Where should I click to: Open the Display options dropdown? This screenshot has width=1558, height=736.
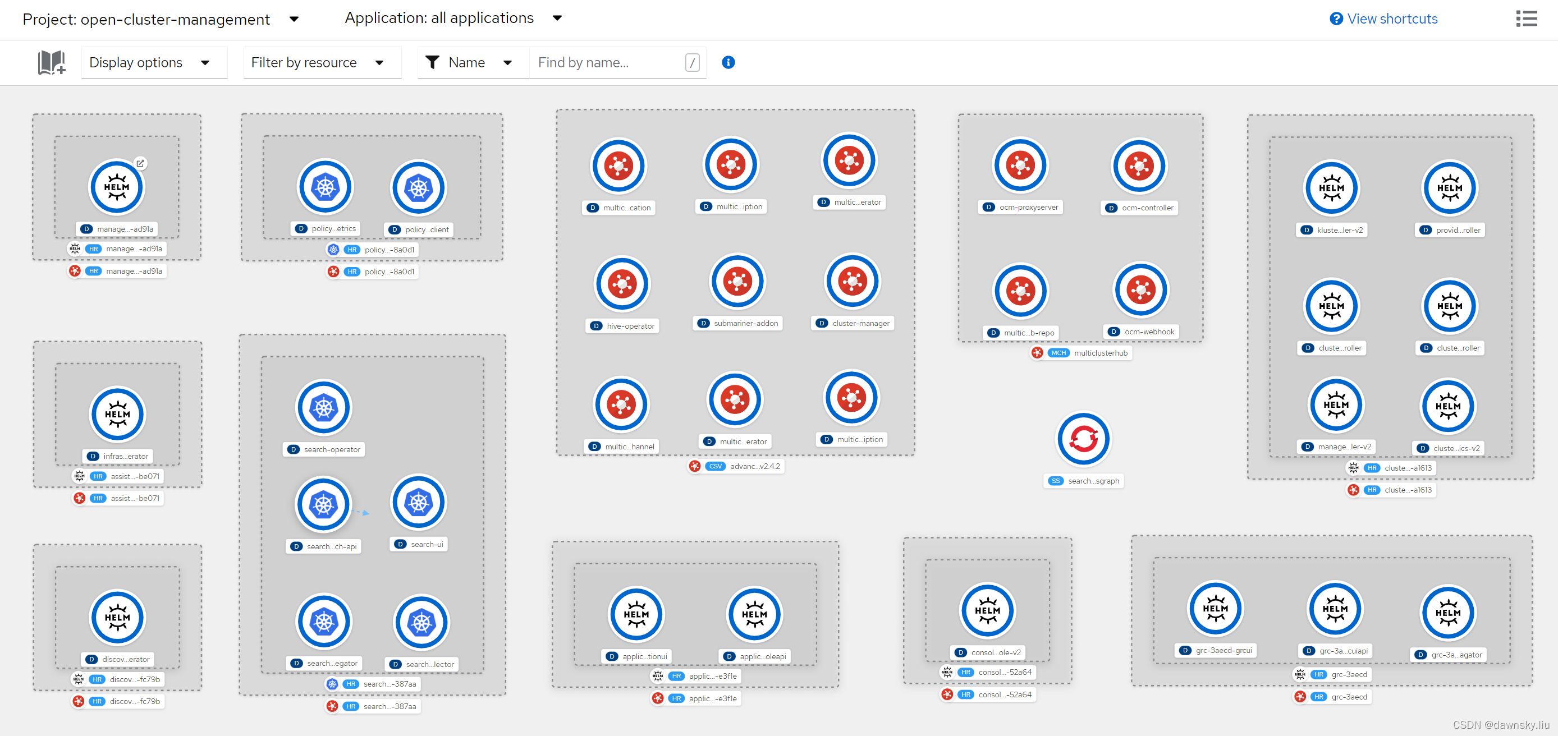149,62
